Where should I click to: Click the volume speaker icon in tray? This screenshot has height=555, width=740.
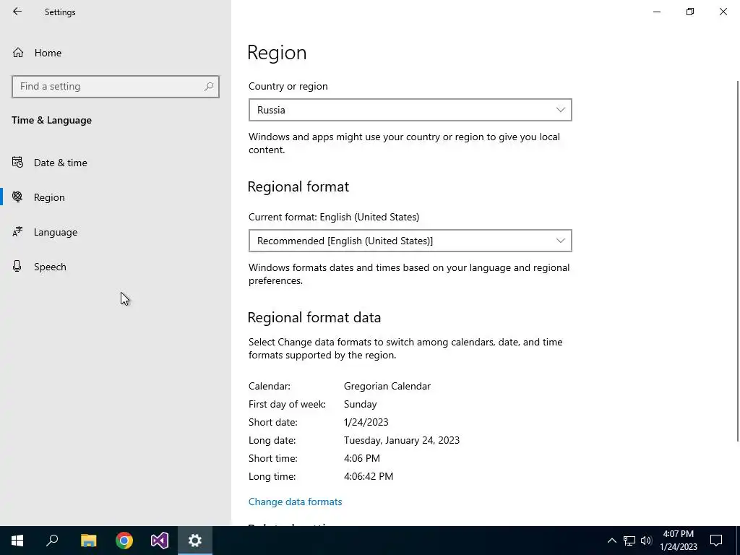pos(646,541)
